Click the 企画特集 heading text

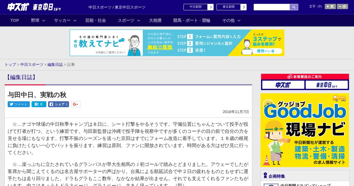point(277,176)
